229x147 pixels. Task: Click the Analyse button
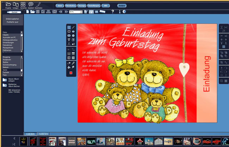122,6
